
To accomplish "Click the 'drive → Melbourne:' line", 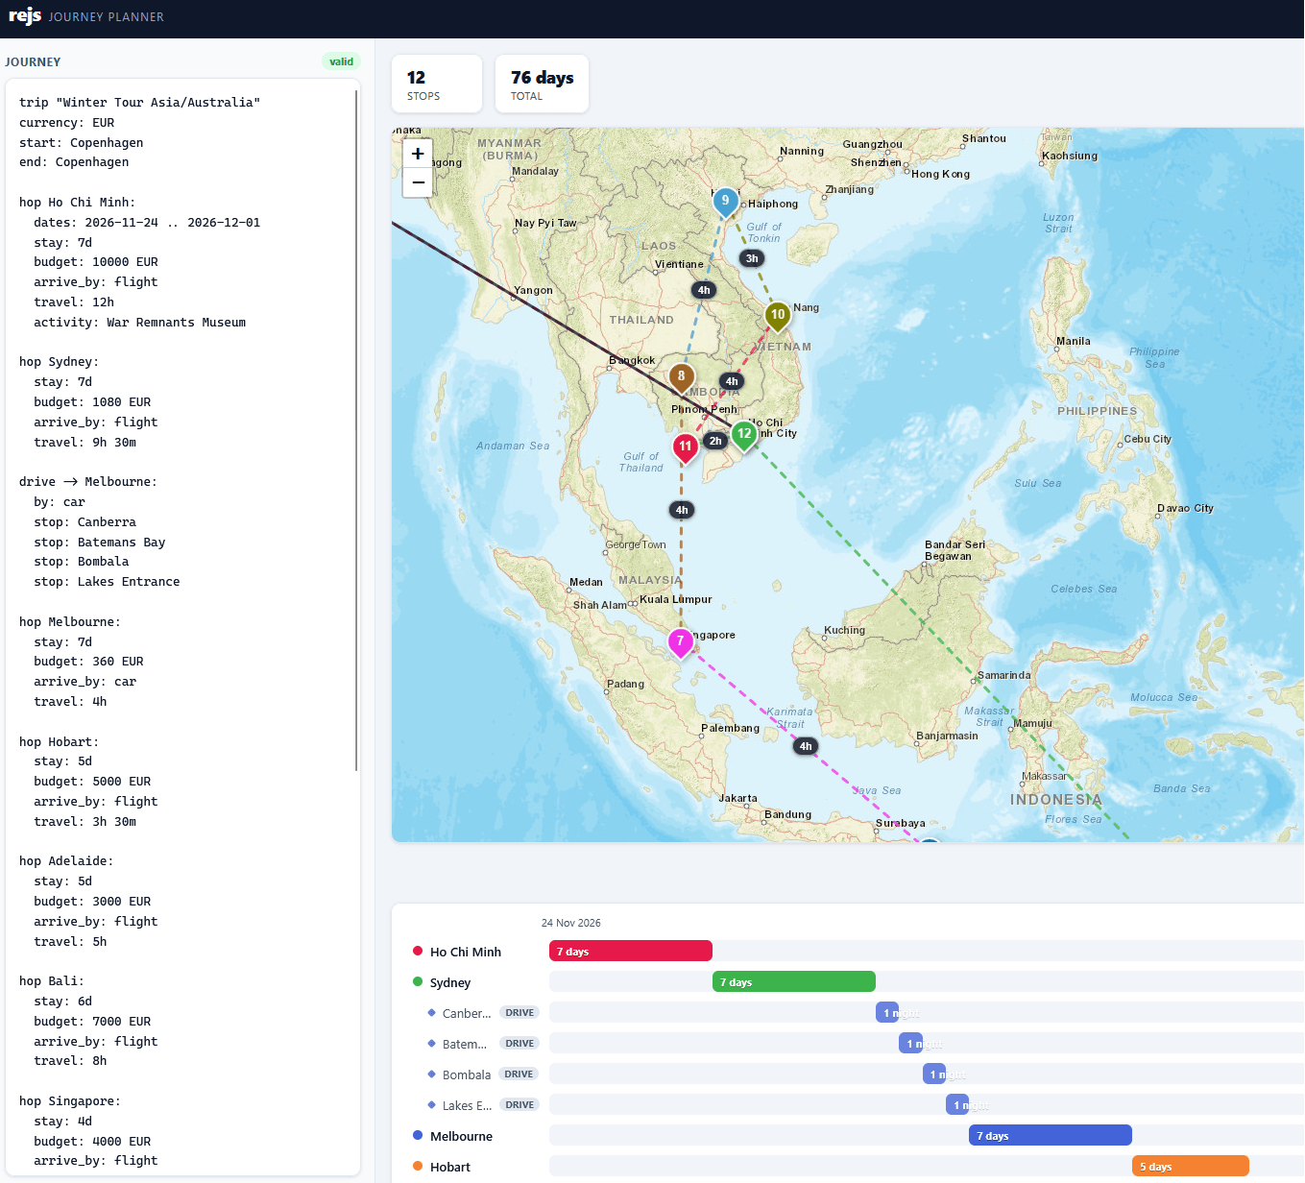I will click(x=88, y=482).
